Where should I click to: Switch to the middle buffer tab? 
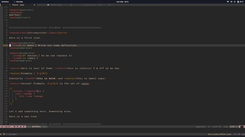56,5
